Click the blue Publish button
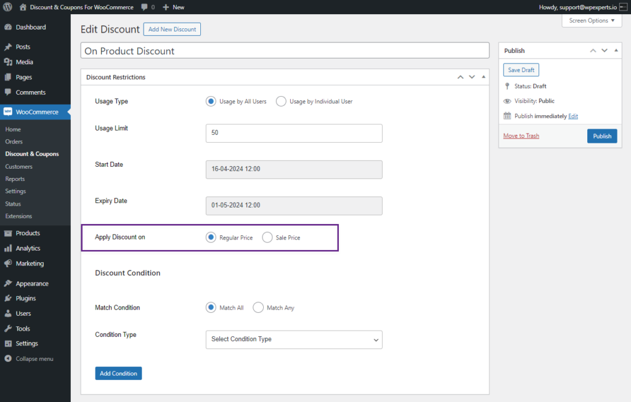Viewport: 631px width, 402px height. pyautogui.click(x=602, y=136)
